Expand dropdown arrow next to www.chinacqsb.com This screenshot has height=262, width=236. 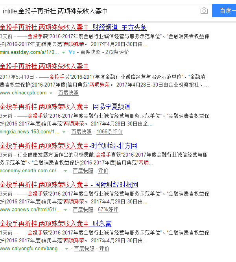[51, 93]
